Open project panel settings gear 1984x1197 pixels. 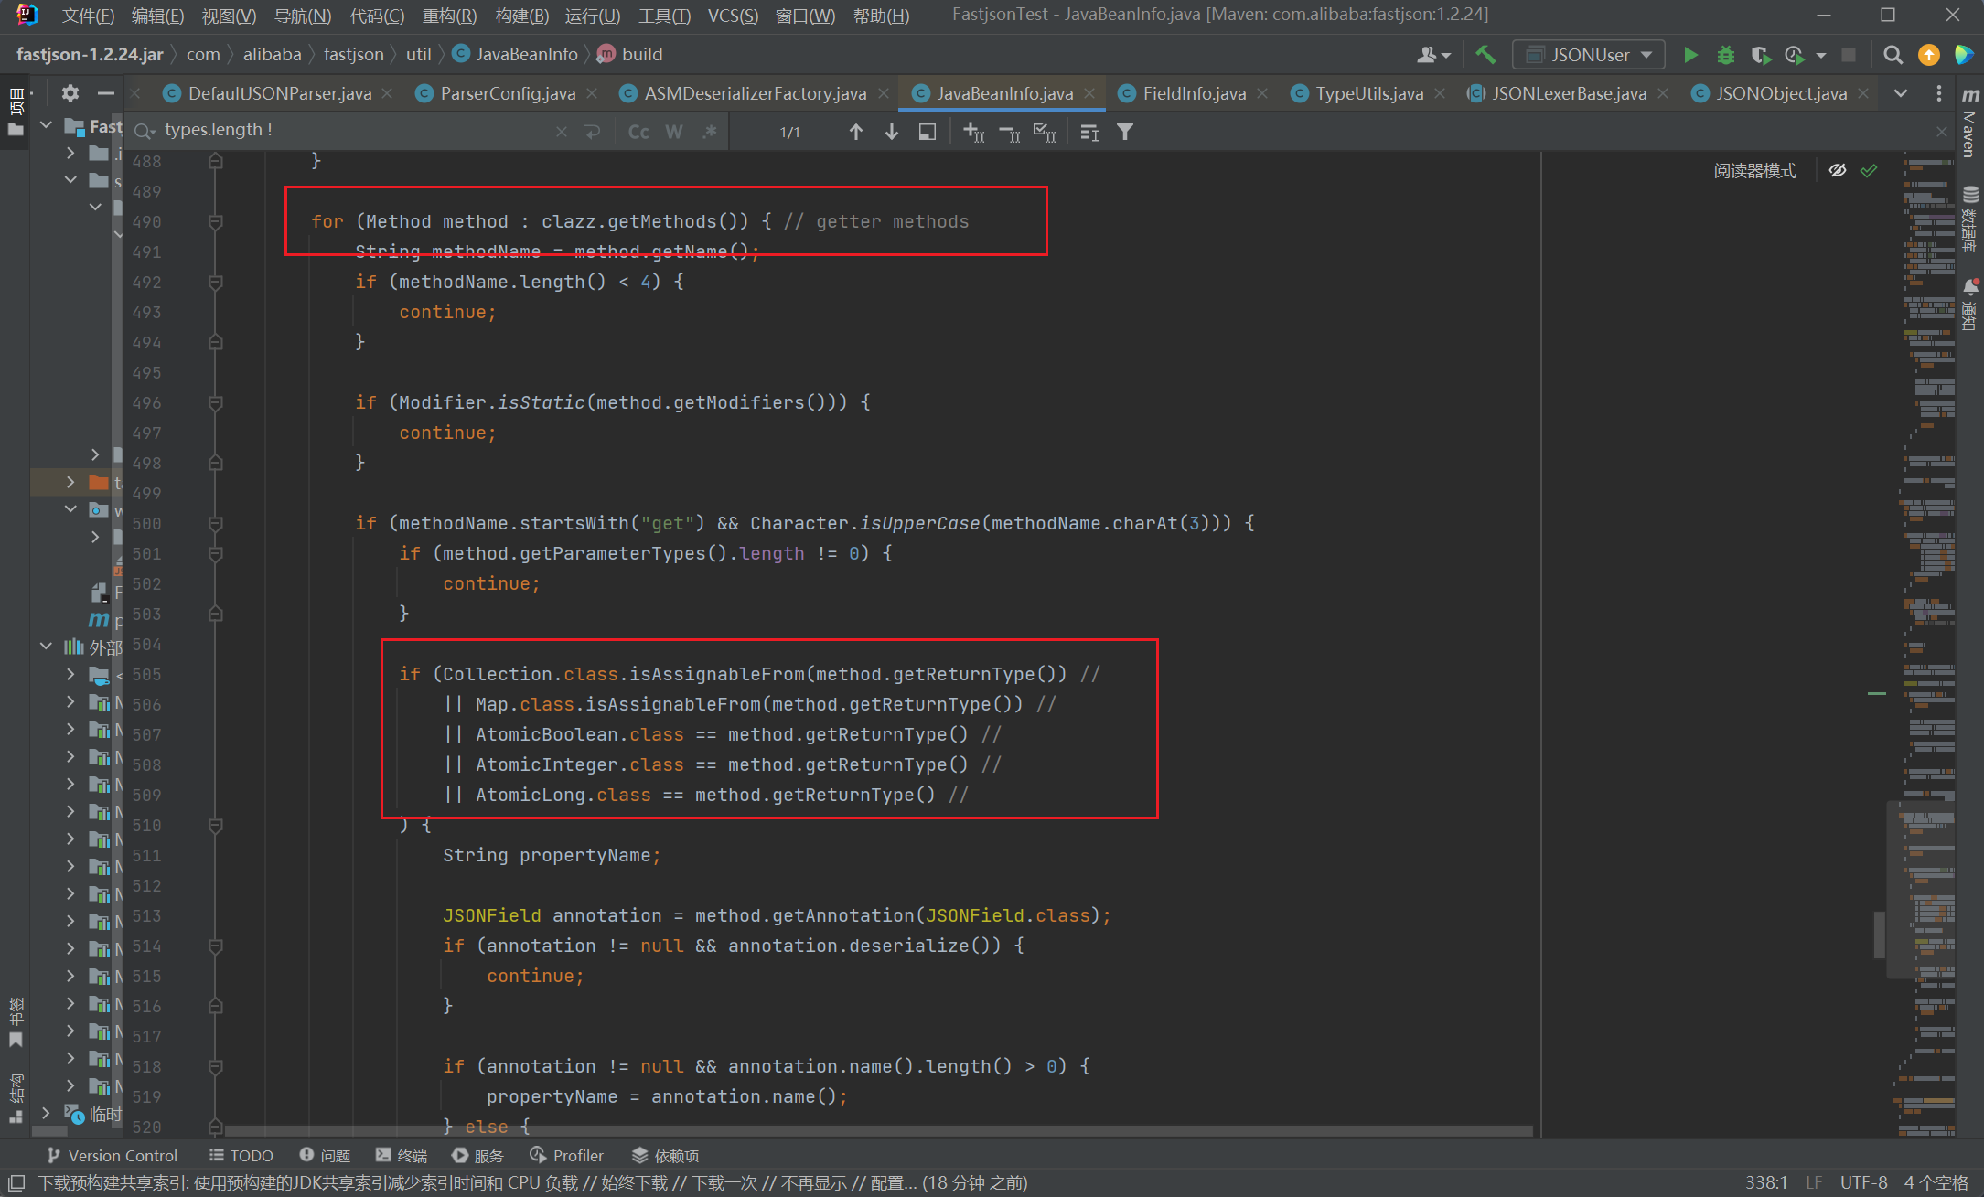point(70,93)
